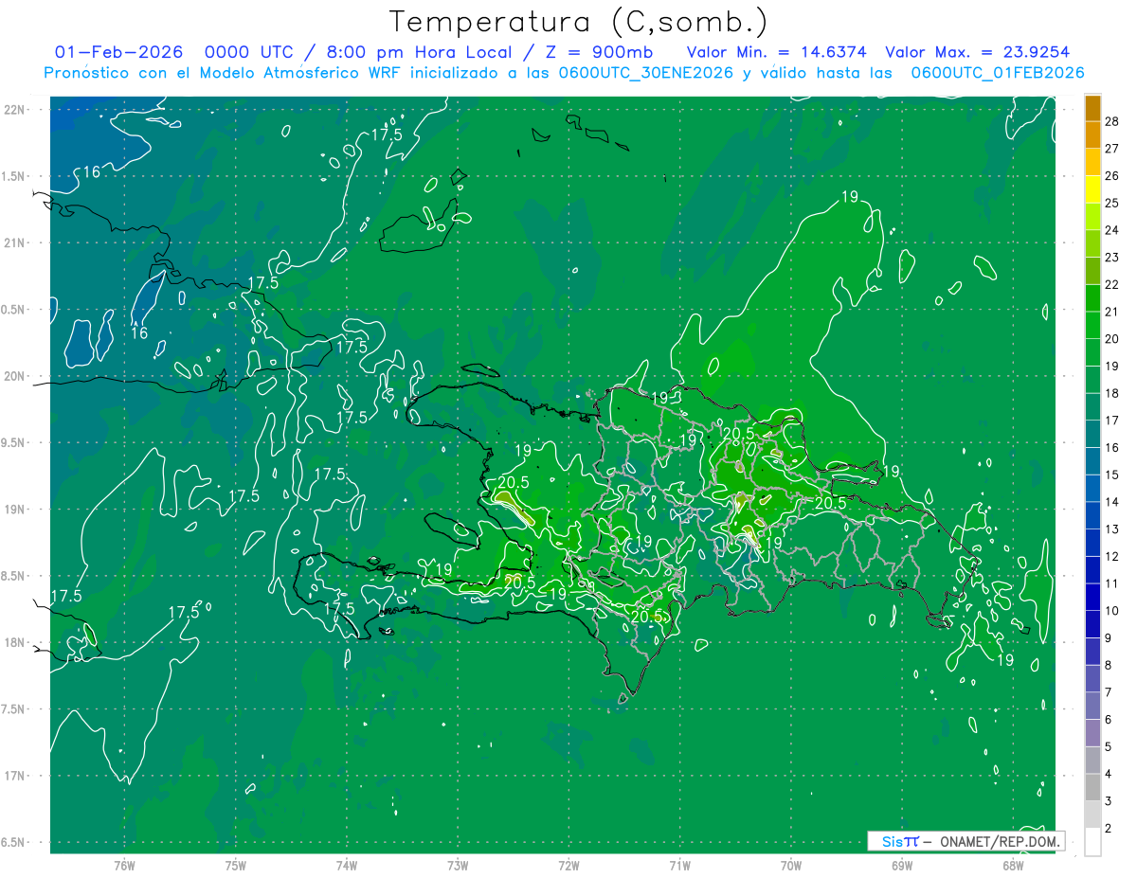Click the "72W" longitude axis label
Screen dimensions: 1137x878
(568, 865)
